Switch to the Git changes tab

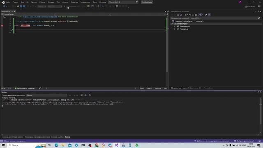[x=201, y=88]
